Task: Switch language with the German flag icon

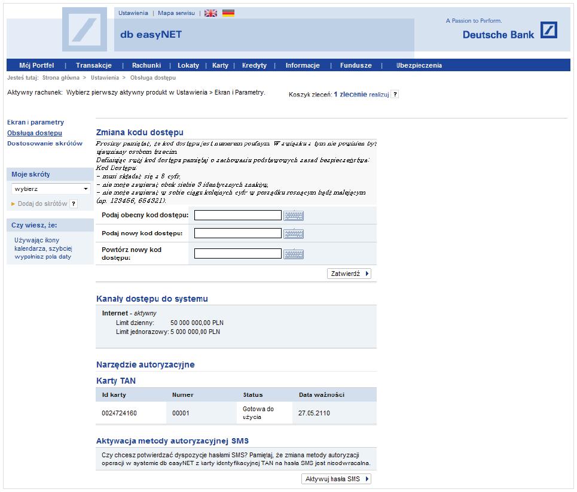Action: (228, 13)
